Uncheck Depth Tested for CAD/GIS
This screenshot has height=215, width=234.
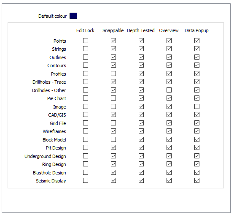[141, 114]
